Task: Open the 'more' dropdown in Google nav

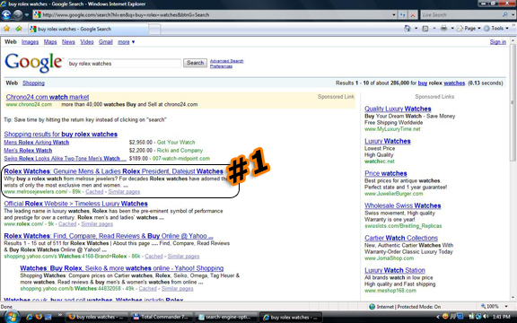Action: 127,42
